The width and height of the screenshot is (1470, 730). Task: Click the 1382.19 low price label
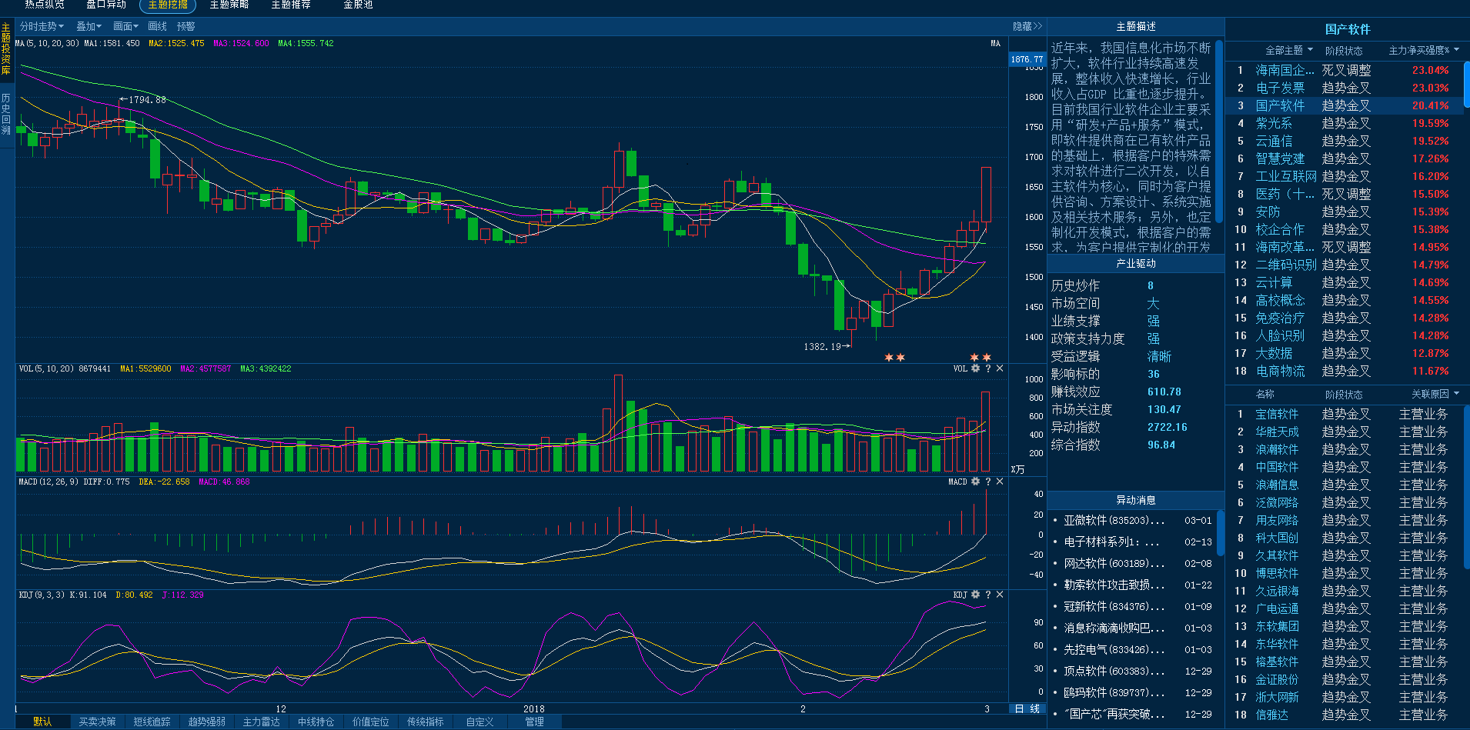coord(823,347)
